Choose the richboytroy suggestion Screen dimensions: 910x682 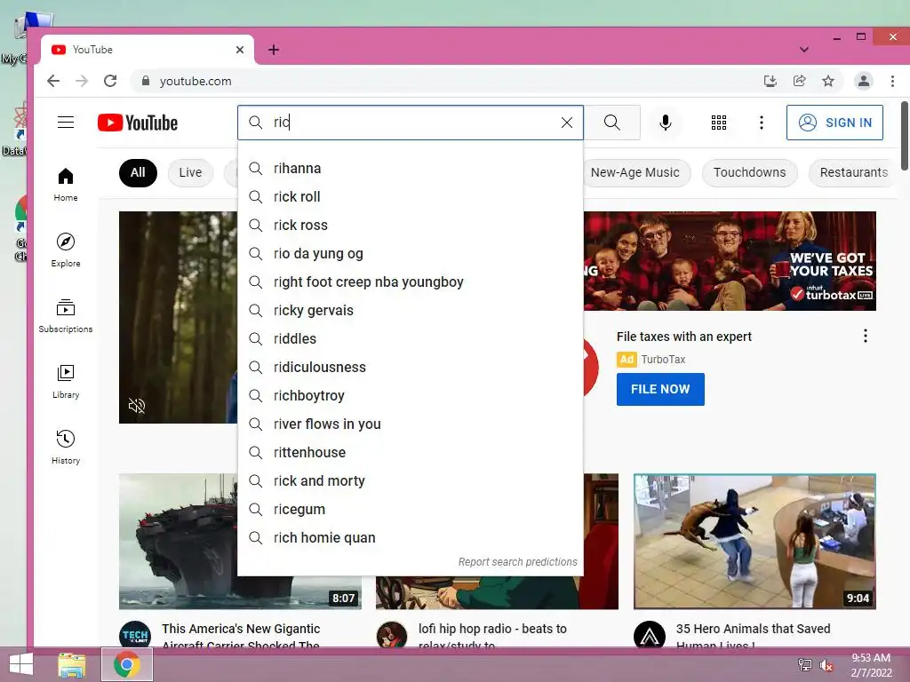pyautogui.click(x=410, y=395)
